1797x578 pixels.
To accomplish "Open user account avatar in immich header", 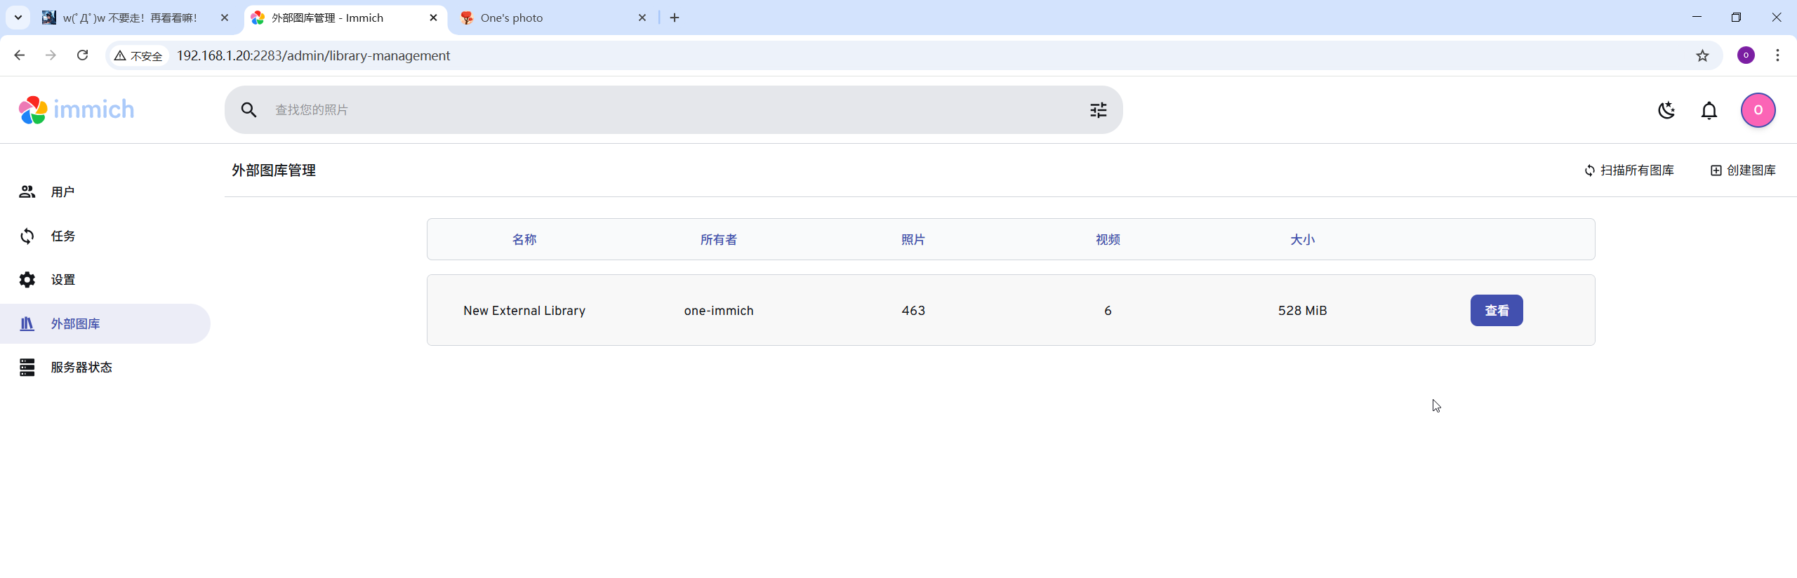I will (1758, 110).
